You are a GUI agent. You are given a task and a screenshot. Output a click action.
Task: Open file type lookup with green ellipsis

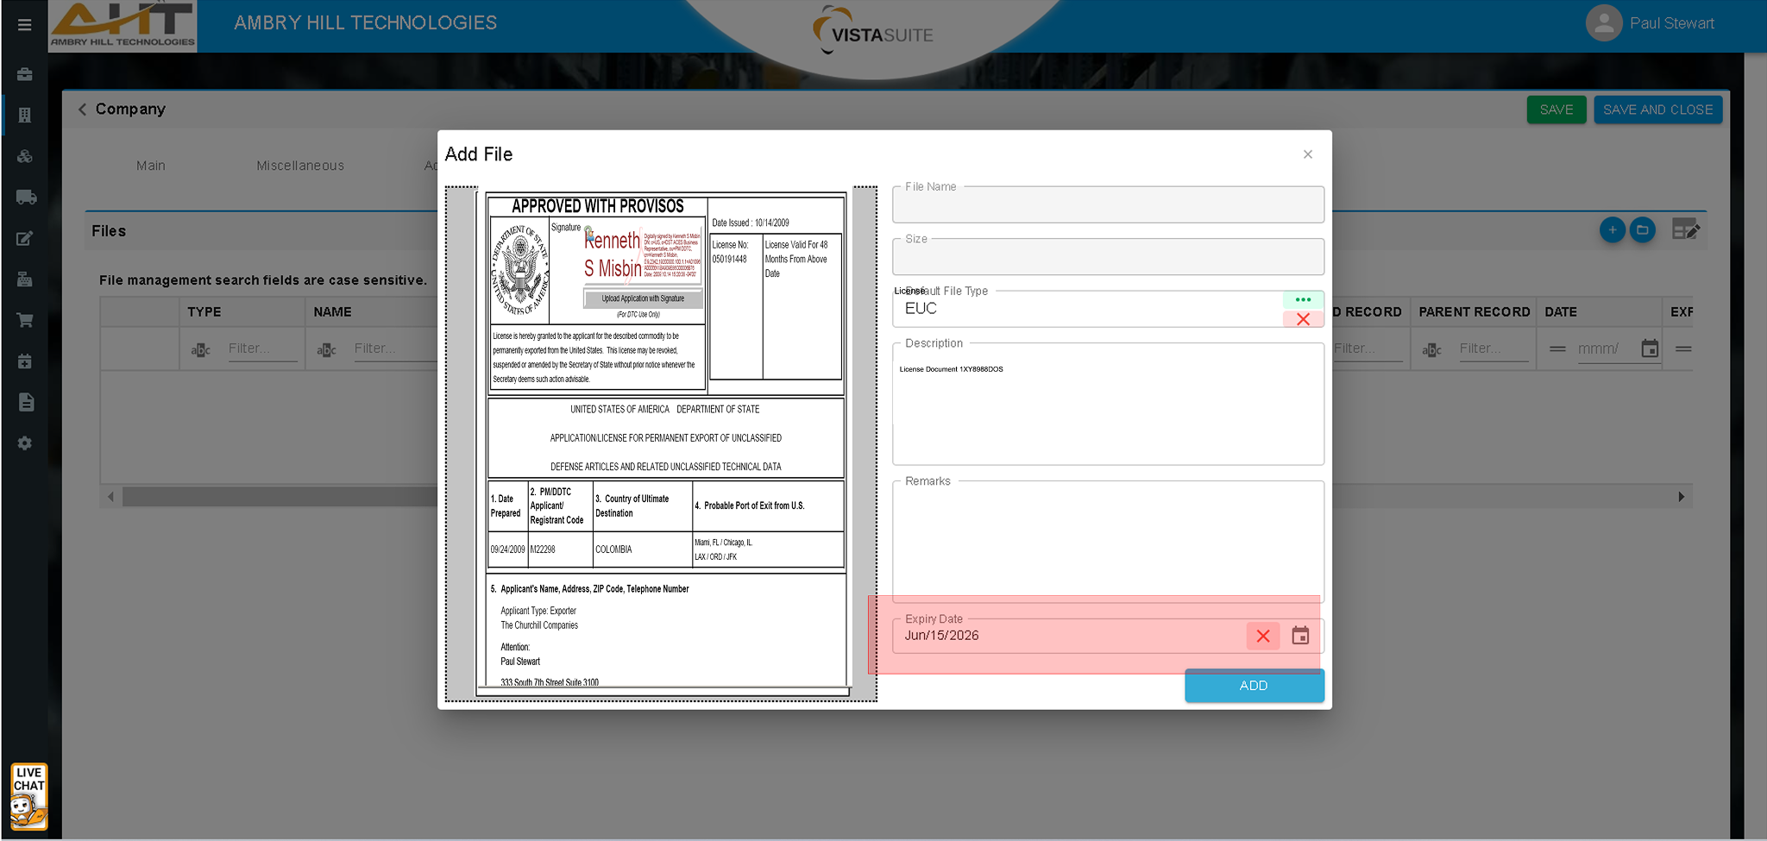point(1303,299)
